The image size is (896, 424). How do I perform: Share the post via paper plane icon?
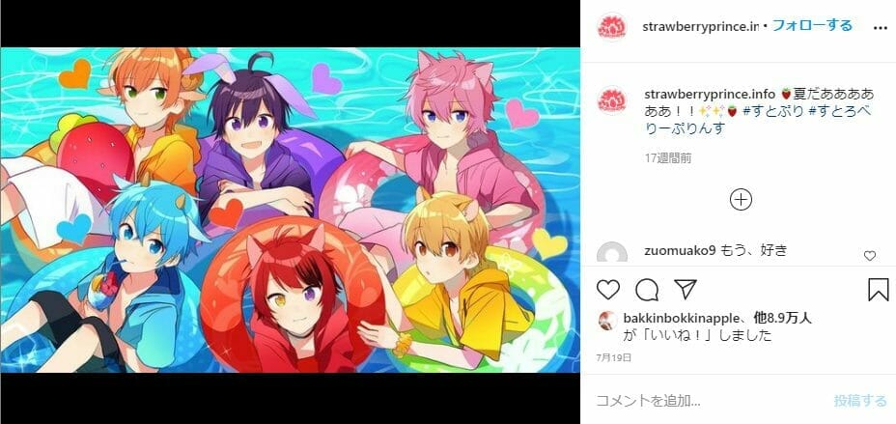point(686,289)
